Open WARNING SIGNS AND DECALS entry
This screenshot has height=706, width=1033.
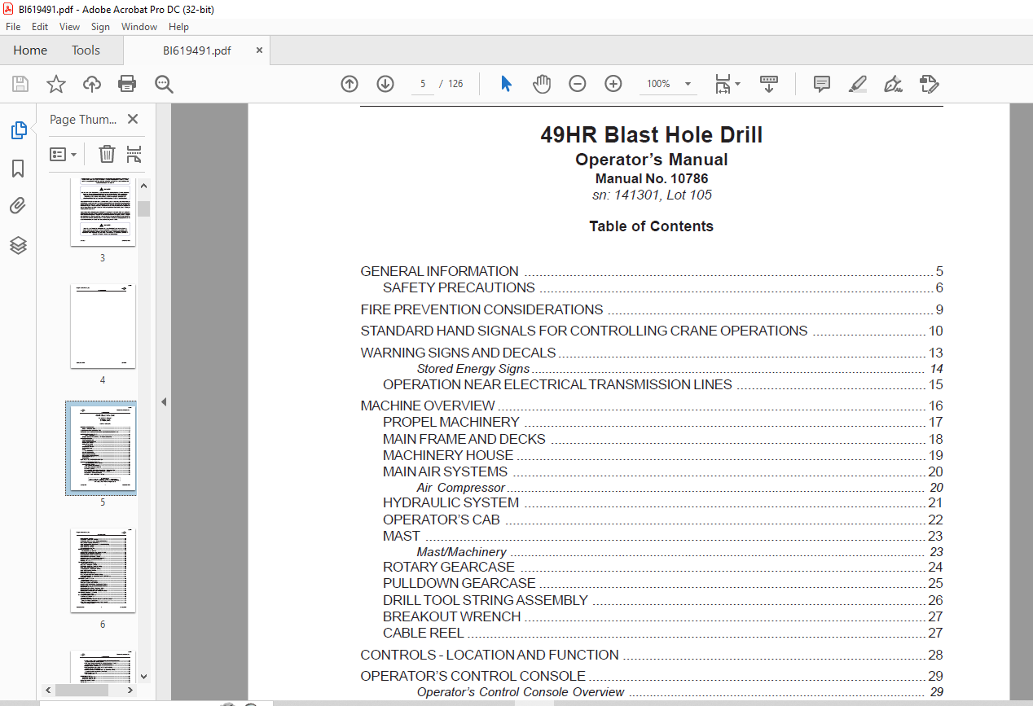(x=651, y=353)
